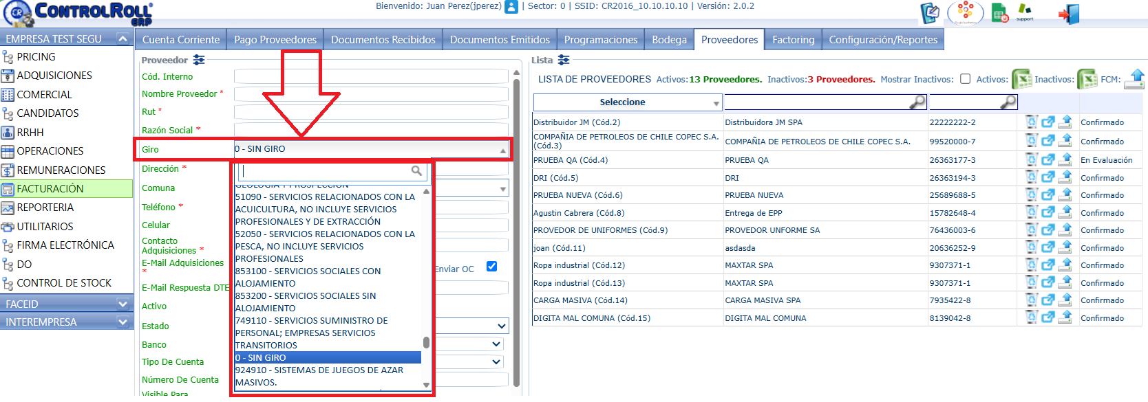Collapse the Giro dropdown showing 0 - SIN GIRO
This screenshot has height=402, width=1148.
point(372,149)
